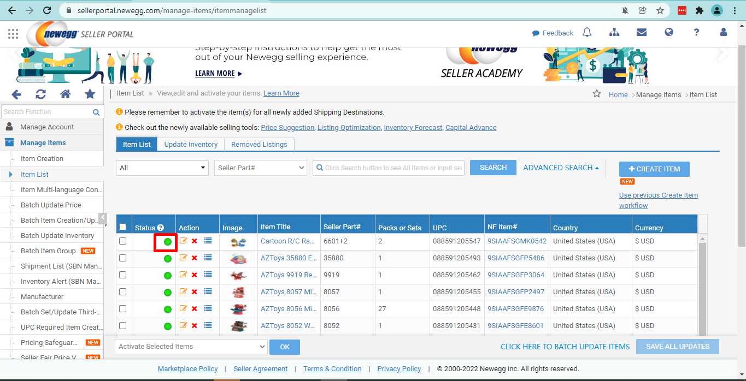The width and height of the screenshot is (746, 381).
Task: Check the AZToys 9919 row checkbox
Action: point(122,275)
